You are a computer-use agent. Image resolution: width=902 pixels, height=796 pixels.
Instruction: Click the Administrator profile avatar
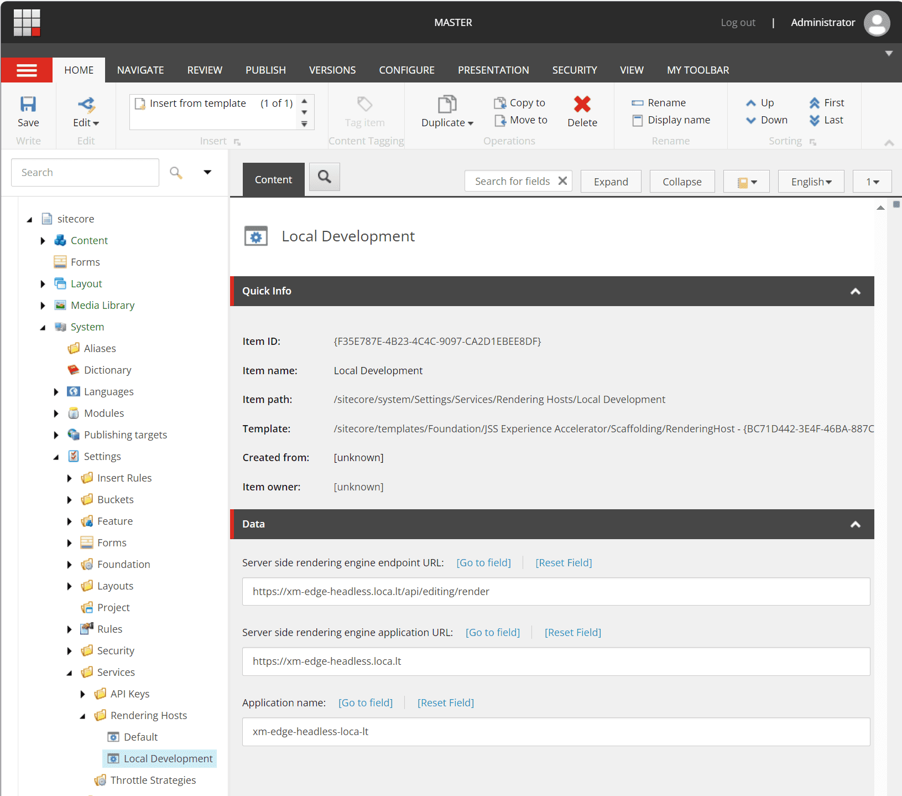coord(877,23)
